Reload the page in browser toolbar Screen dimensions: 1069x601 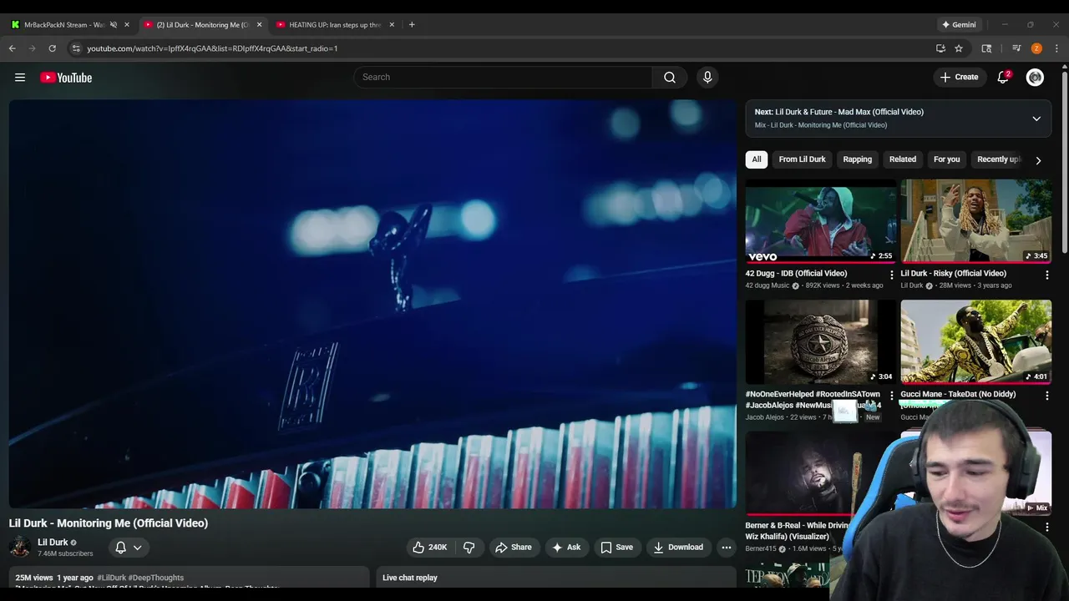[52, 48]
